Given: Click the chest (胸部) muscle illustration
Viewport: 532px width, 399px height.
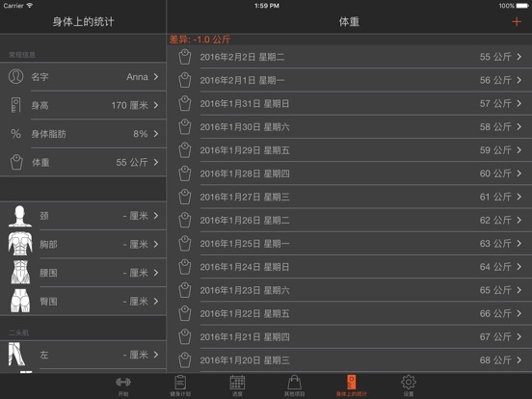Looking at the screenshot, I should coord(20,244).
